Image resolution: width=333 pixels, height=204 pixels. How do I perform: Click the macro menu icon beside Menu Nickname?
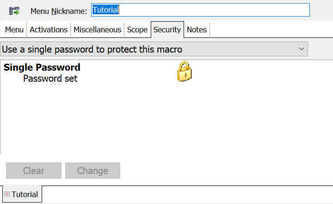14,10
